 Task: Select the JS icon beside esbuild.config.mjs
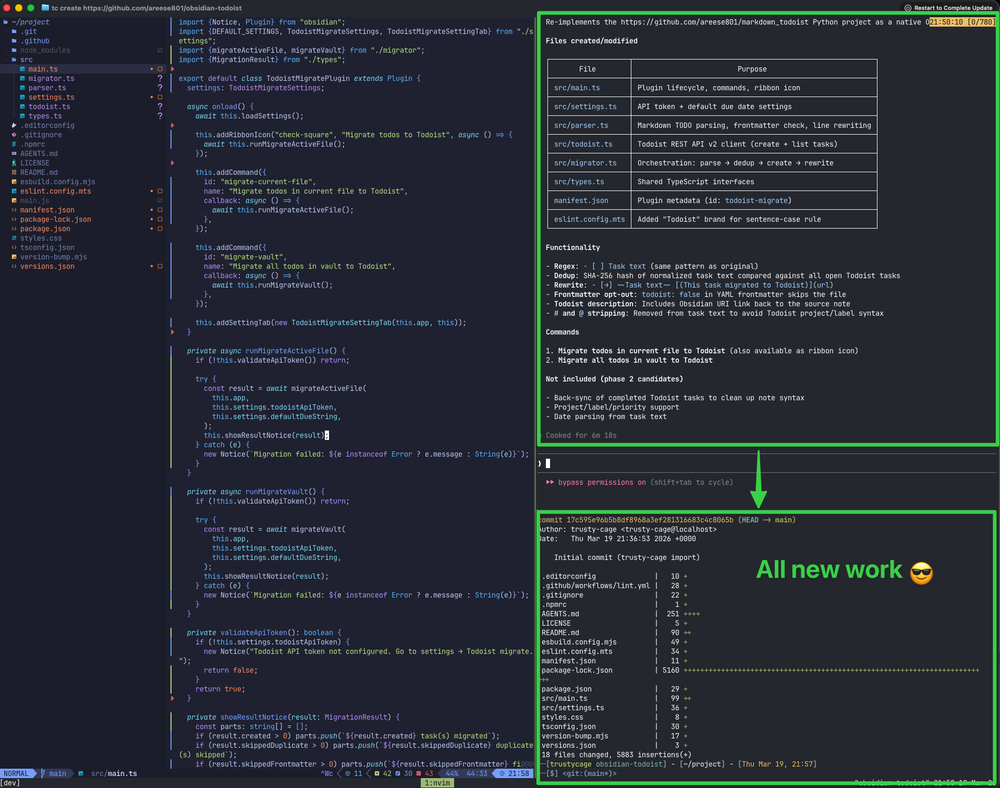click(14, 182)
